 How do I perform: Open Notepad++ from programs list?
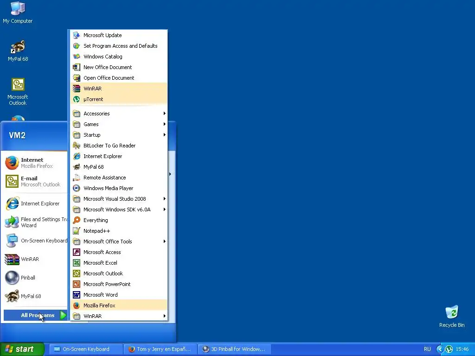(x=119, y=231)
